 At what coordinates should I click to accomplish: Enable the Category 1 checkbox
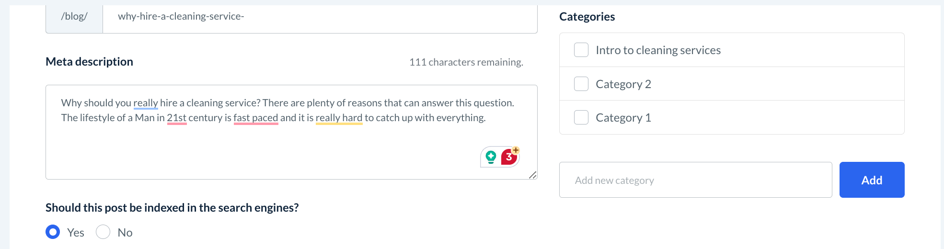581,117
